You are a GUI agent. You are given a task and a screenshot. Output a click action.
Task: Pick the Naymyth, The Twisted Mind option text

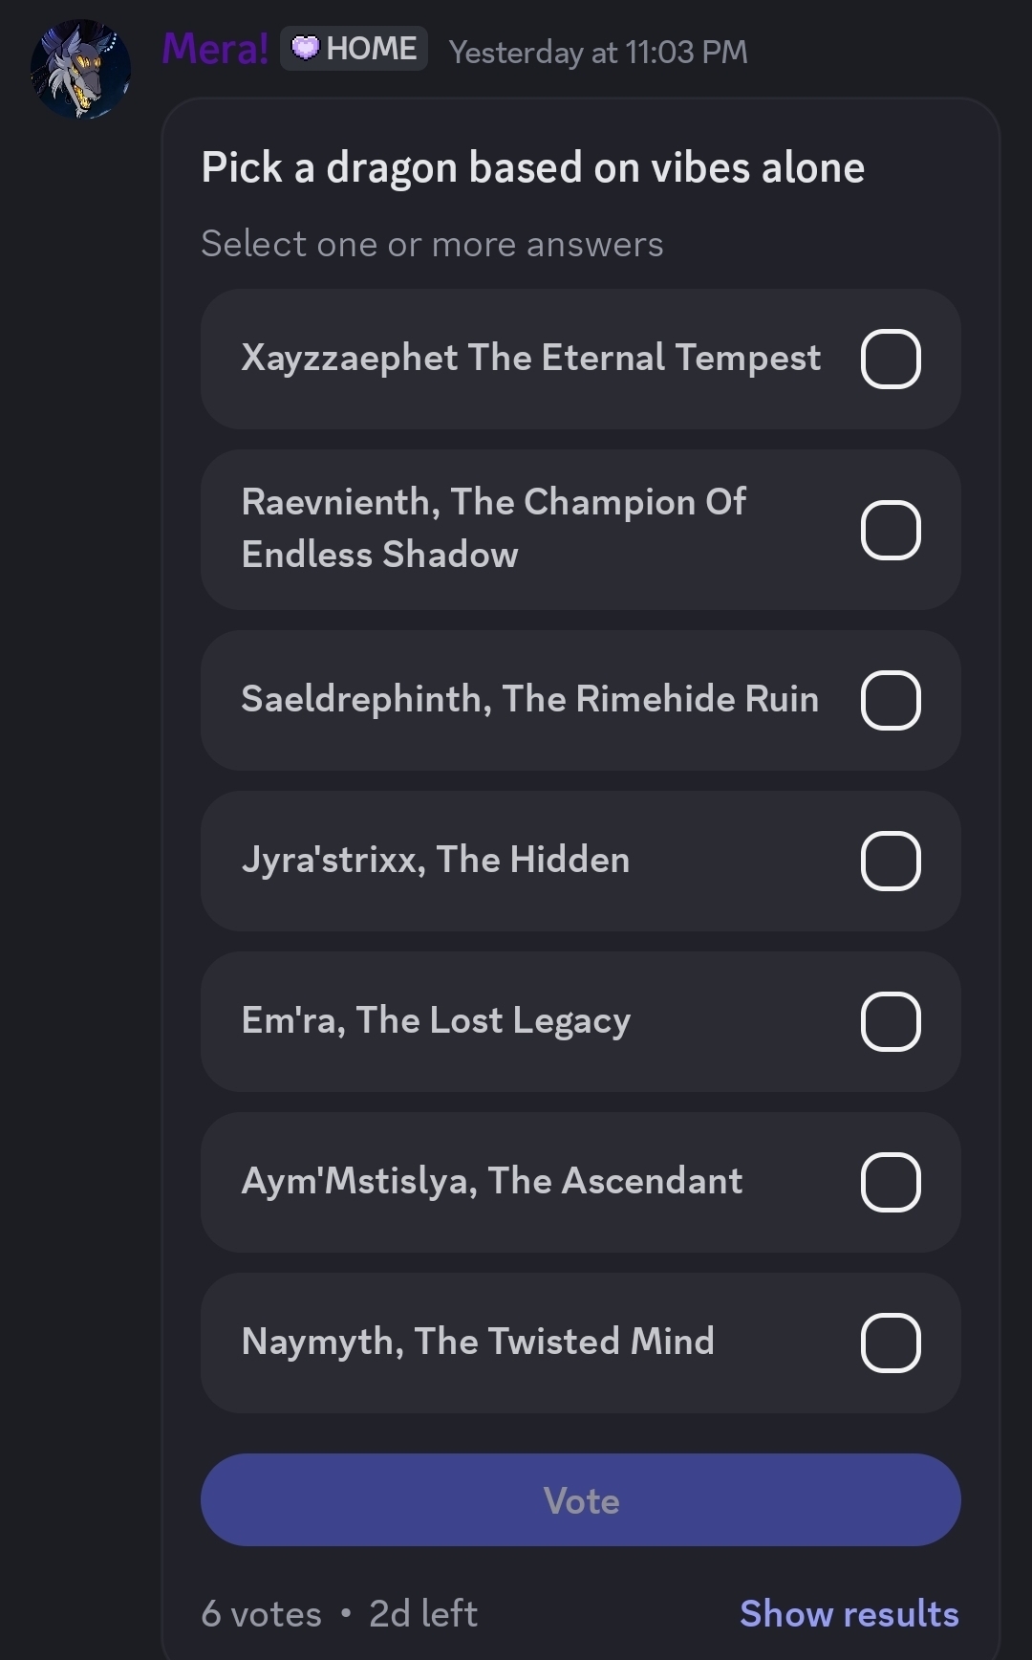478,1342
